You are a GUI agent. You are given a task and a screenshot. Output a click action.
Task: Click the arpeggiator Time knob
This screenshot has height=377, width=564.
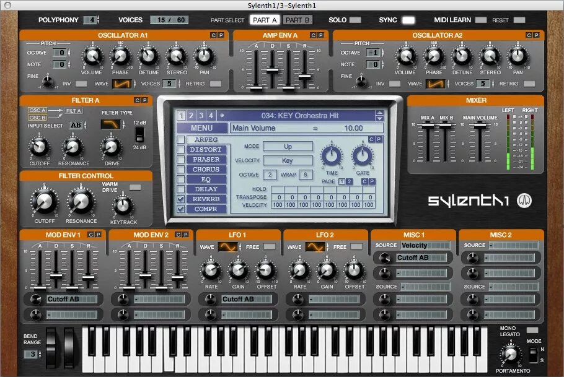(x=332, y=155)
